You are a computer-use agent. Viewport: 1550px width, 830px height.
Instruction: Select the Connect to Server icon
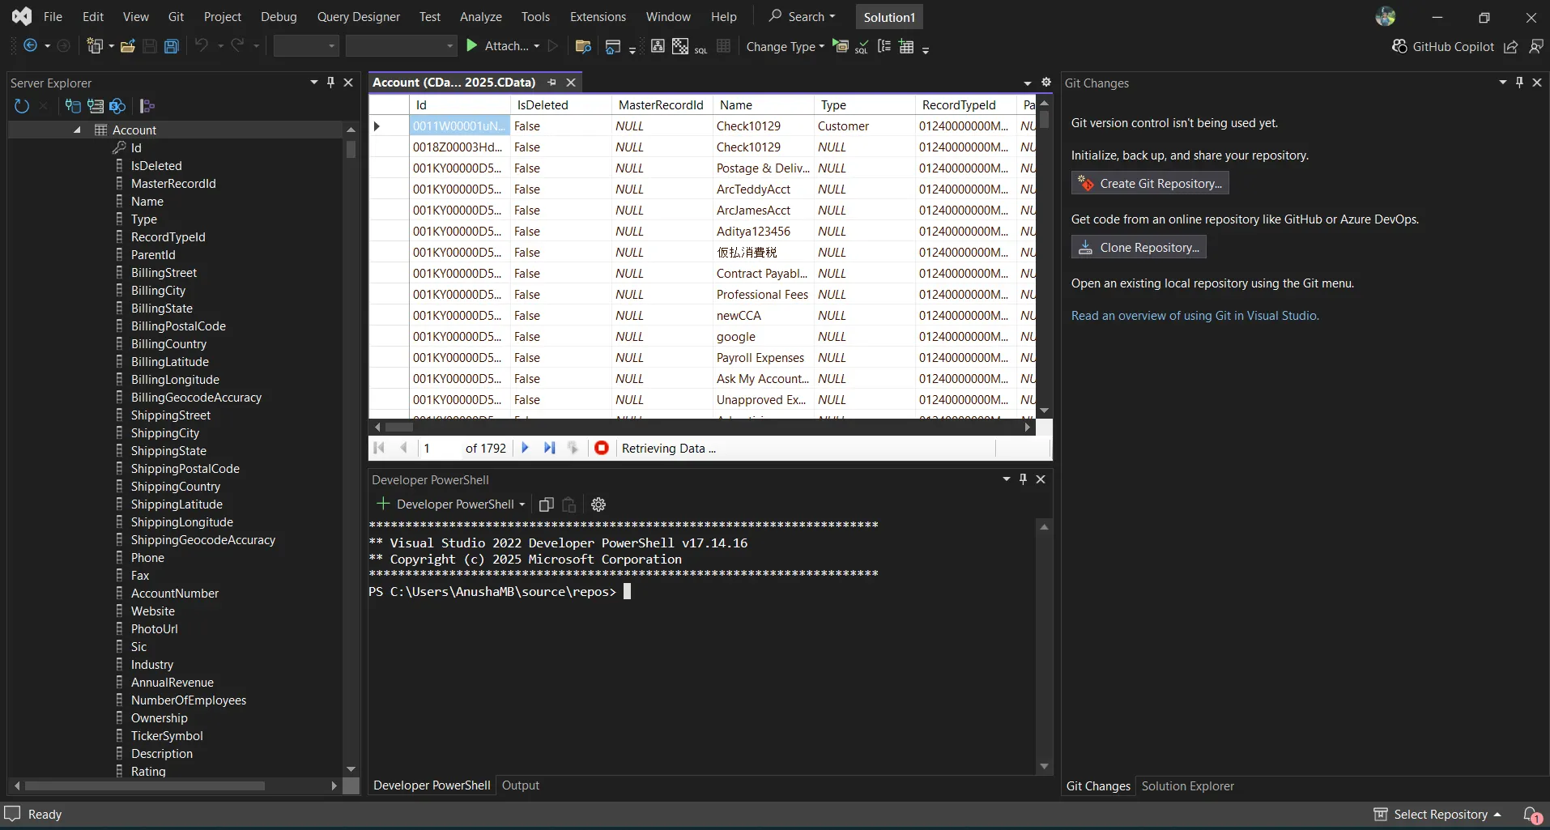(95, 106)
